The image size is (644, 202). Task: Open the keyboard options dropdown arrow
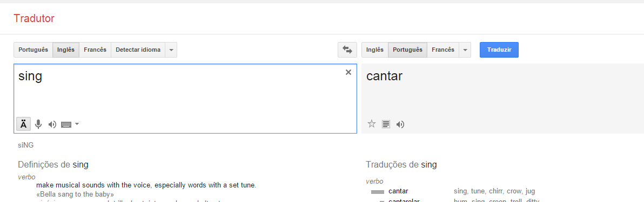(x=77, y=124)
